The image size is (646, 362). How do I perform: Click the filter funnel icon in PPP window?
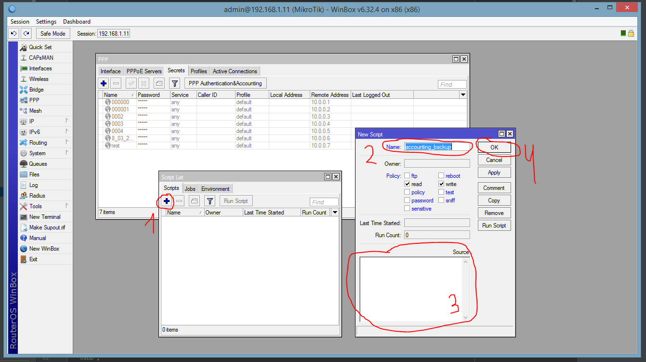[175, 83]
